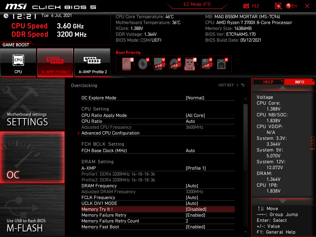Click Profile2: DDR4 3200MHz 16-18-18-36 text
This screenshot has height=237, width=316.
[118, 180]
